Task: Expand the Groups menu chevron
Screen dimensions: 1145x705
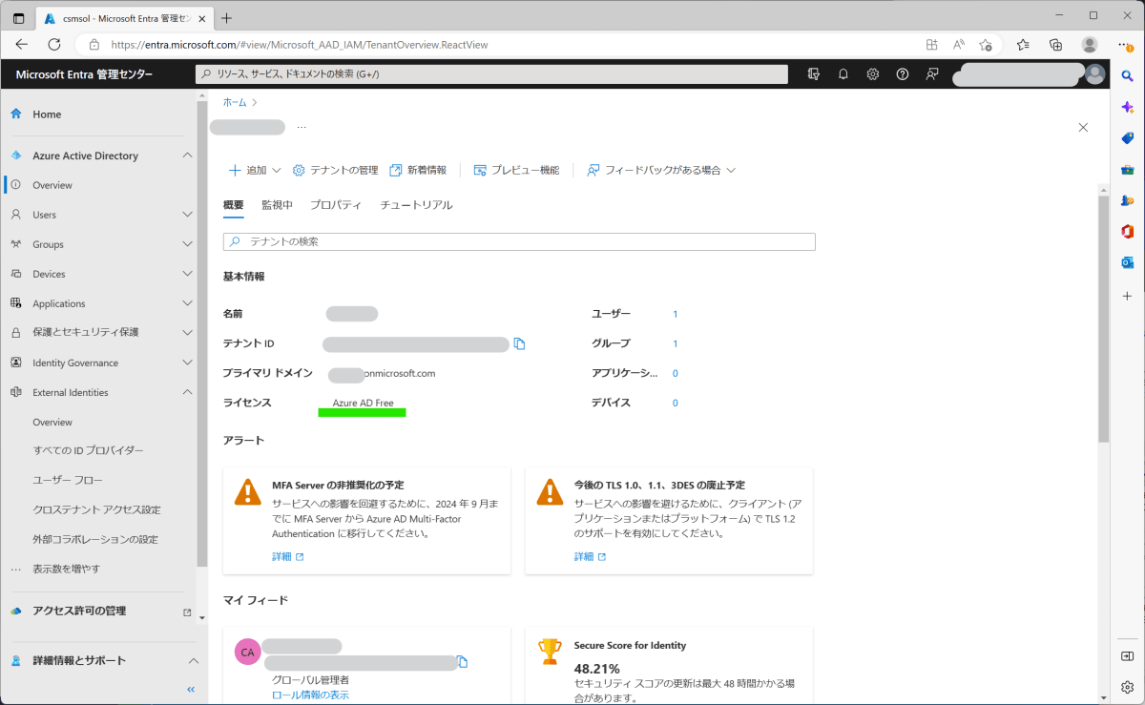Action: point(187,244)
